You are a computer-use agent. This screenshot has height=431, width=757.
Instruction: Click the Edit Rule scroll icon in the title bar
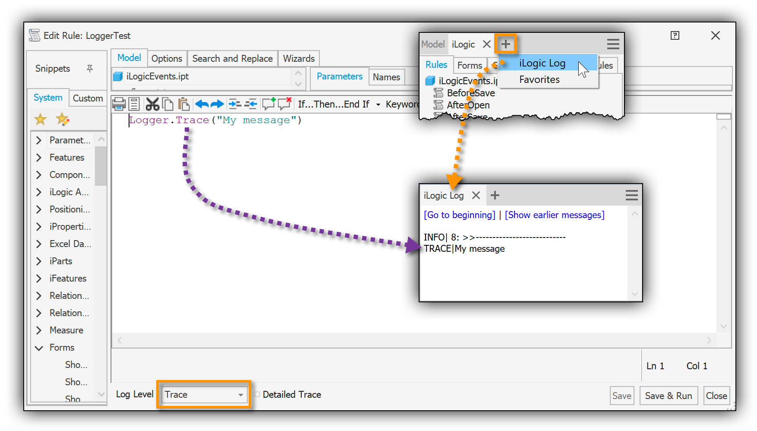click(35, 35)
